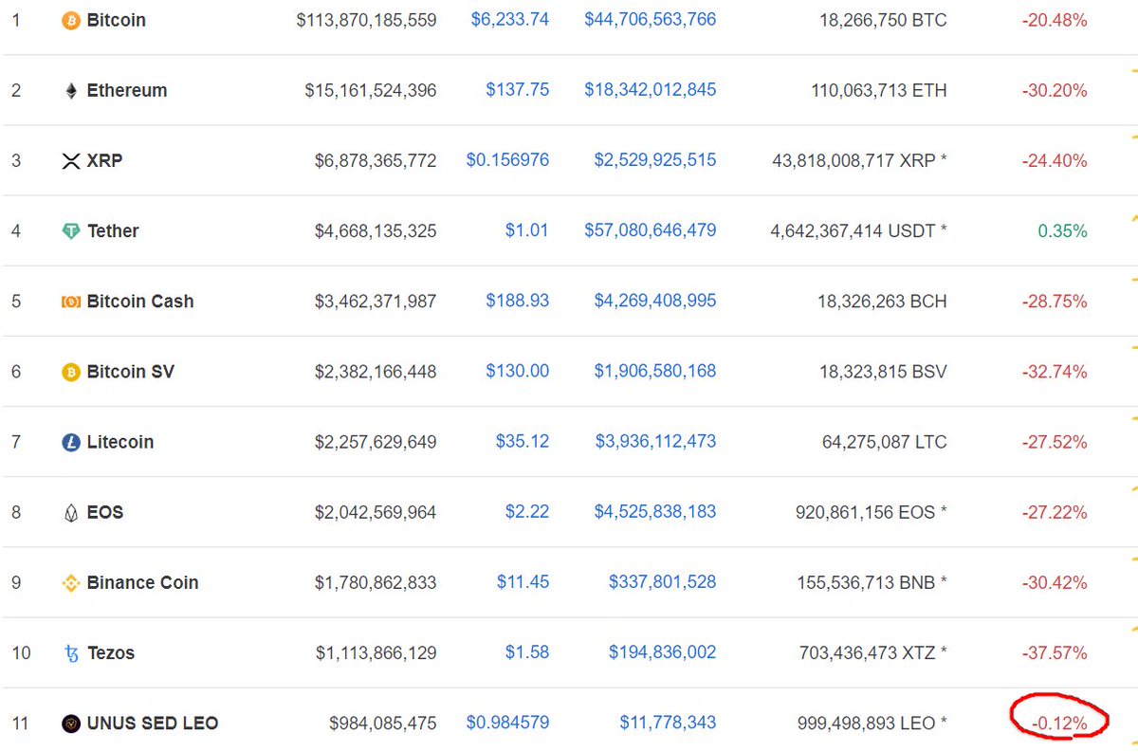Open the Bitcoin Cash name link
The height and width of the screenshot is (752, 1138).
coord(140,302)
